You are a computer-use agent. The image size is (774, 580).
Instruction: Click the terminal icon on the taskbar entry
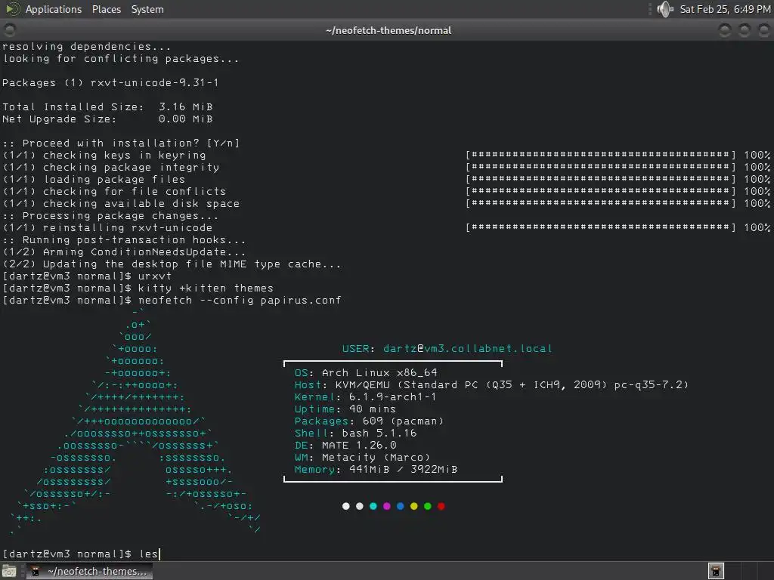pyautogui.click(x=36, y=571)
